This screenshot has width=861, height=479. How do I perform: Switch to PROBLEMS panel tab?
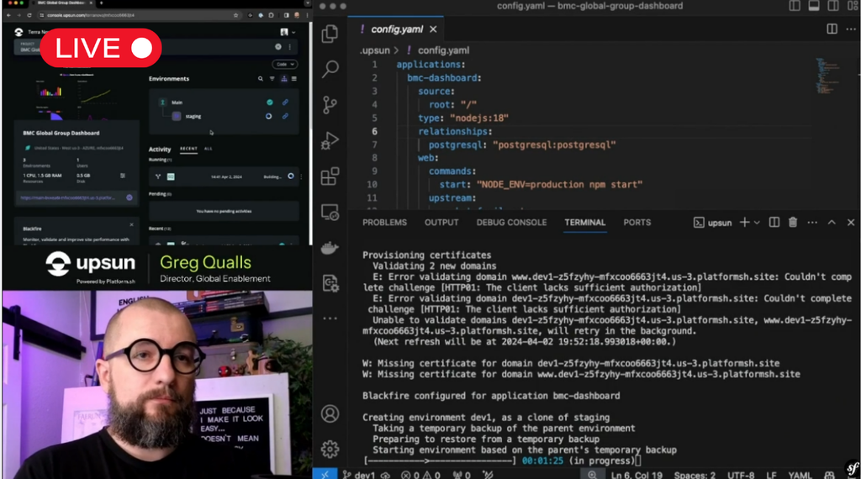[x=384, y=222]
